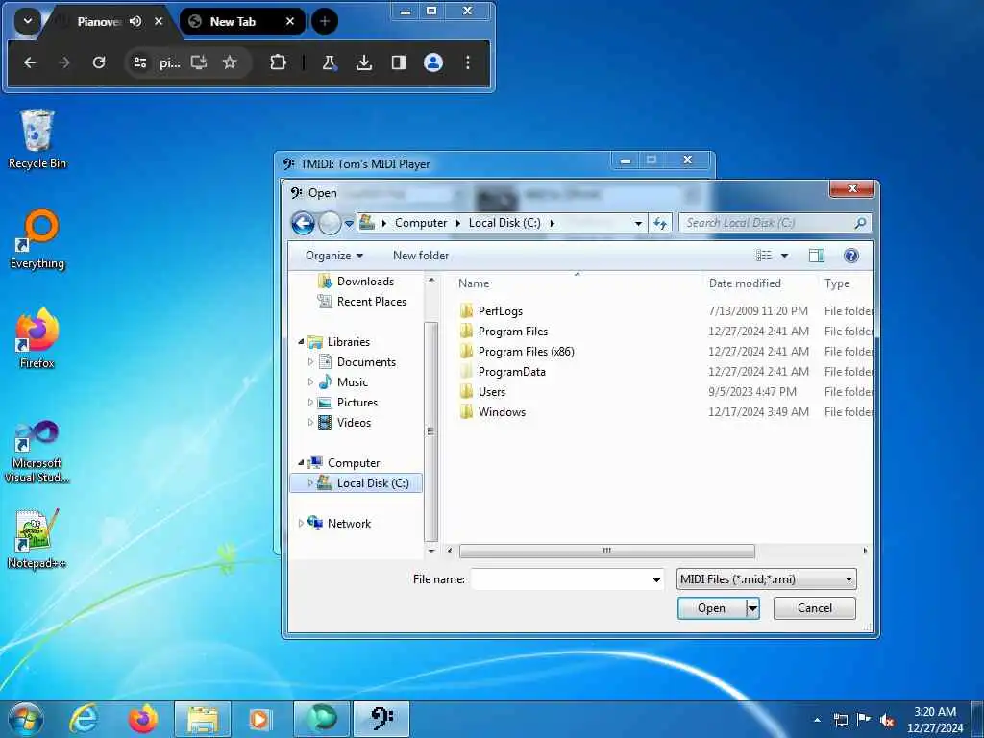Launch Internet Explorer from the taskbar
984x738 pixels.
(x=84, y=719)
